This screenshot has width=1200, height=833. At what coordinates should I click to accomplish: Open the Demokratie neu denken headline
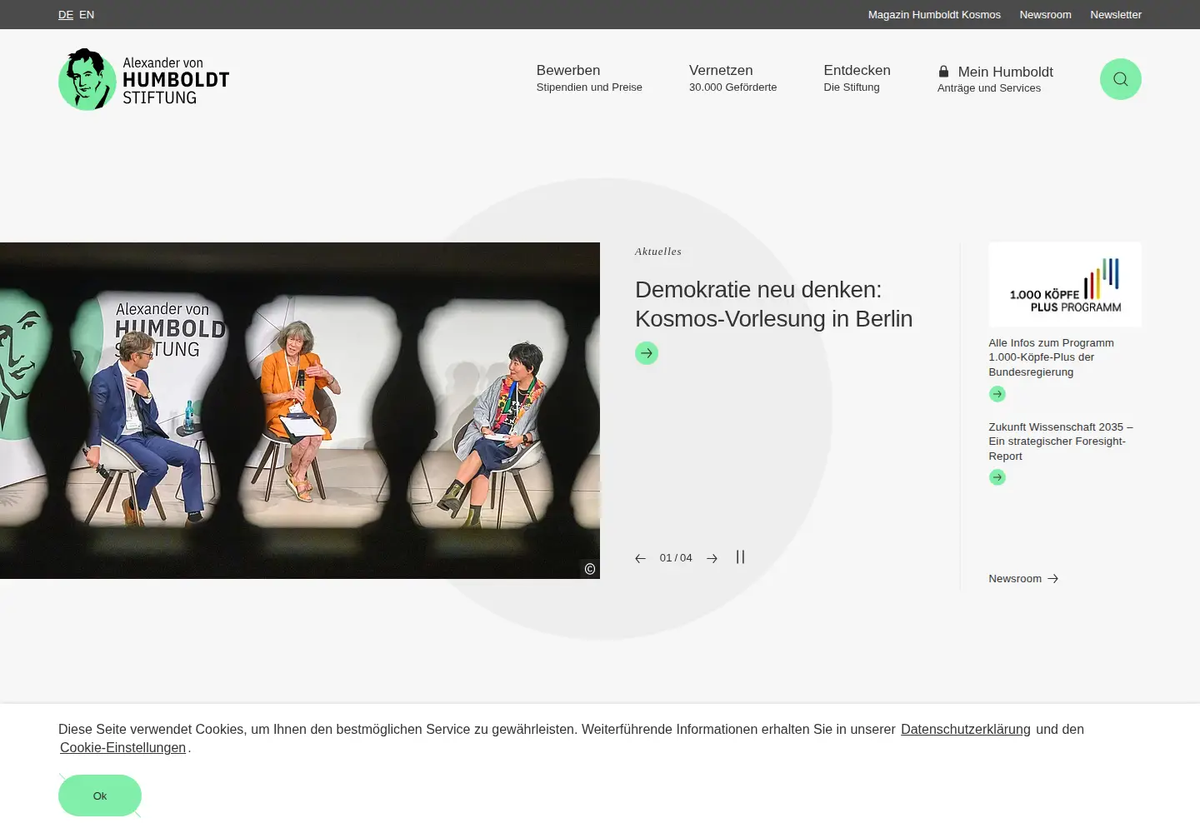(x=773, y=304)
